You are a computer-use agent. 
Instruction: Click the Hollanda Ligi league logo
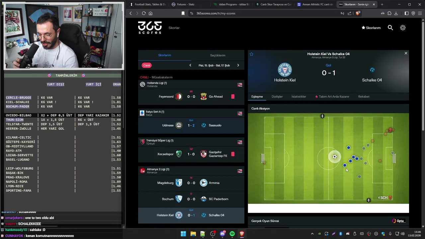[x=142, y=84]
